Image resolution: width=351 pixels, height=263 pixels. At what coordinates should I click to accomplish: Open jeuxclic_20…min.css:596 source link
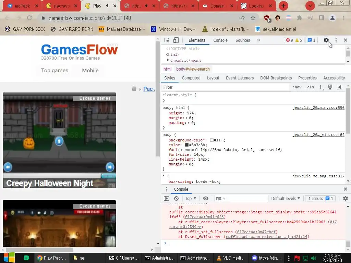pyautogui.click(x=318, y=108)
